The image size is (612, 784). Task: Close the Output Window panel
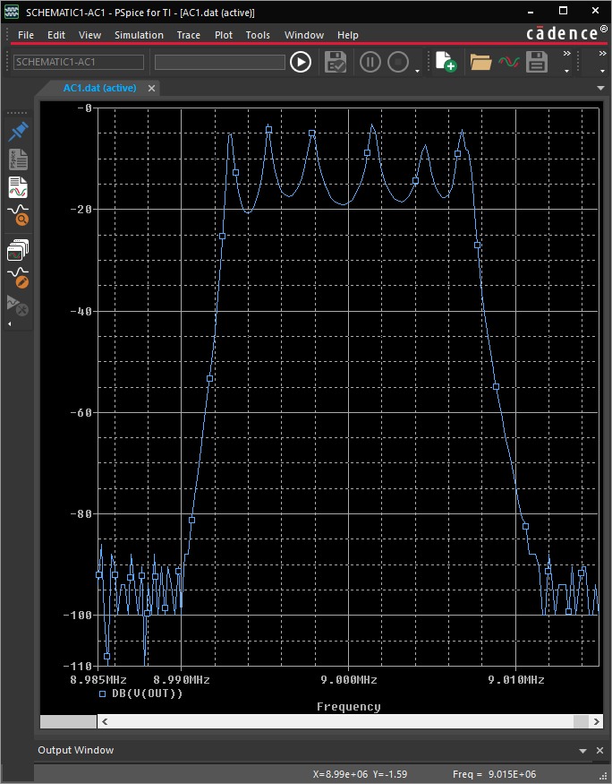(x=600, y=751)
